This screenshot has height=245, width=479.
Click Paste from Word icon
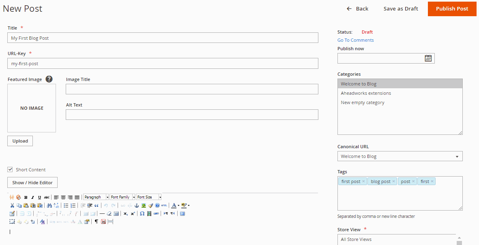point(40,205)
